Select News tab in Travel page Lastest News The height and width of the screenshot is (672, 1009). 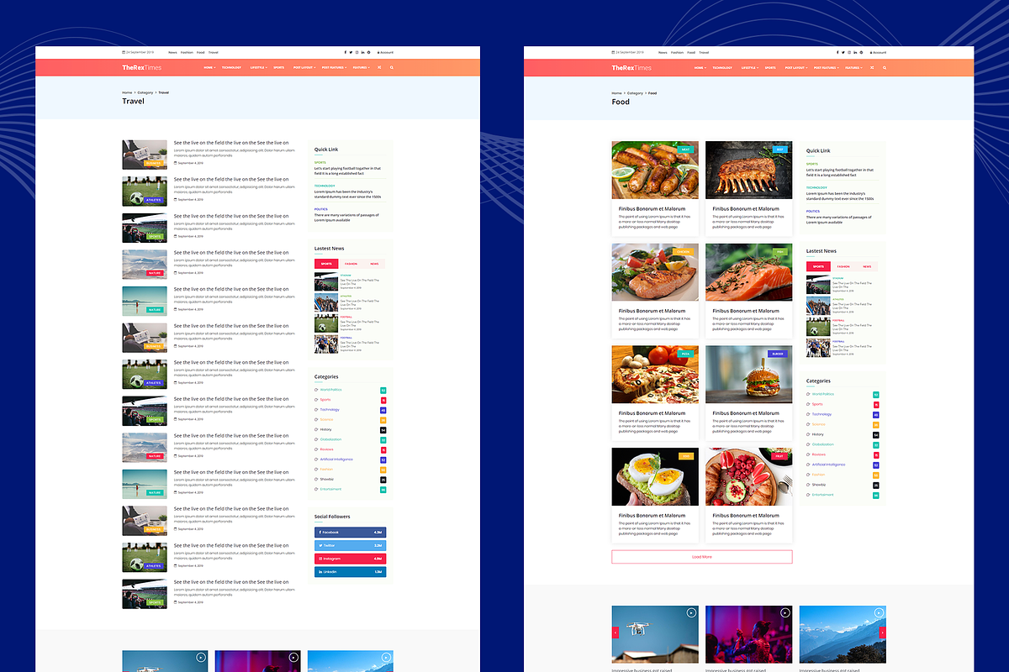(374, 264)
